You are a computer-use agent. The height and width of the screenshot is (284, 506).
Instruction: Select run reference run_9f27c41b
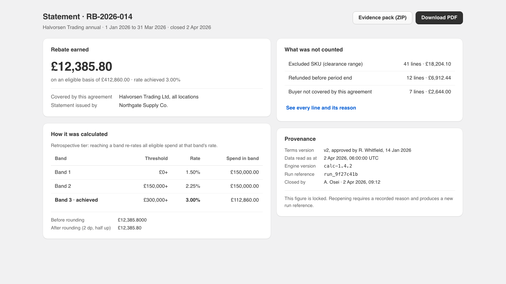click(x=341, y=174)
